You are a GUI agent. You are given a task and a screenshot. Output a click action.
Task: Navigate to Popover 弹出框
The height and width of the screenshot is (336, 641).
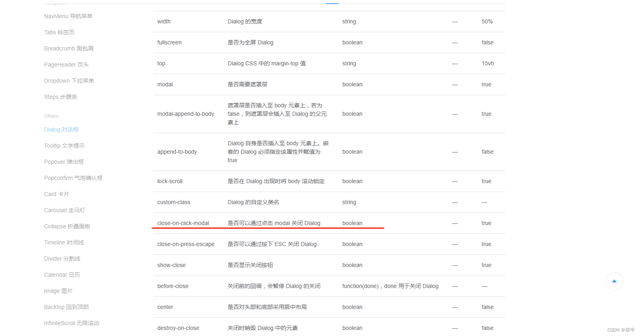coord(64,162)
